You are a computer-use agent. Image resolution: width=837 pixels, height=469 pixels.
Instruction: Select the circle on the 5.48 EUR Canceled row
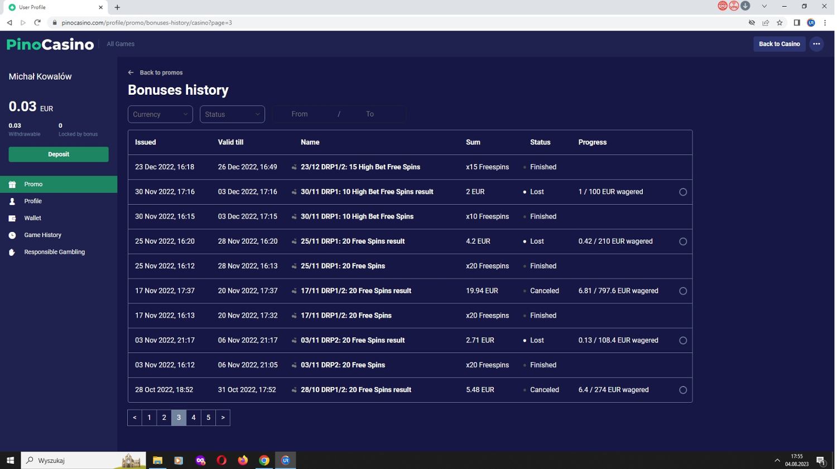pos(682,390)
